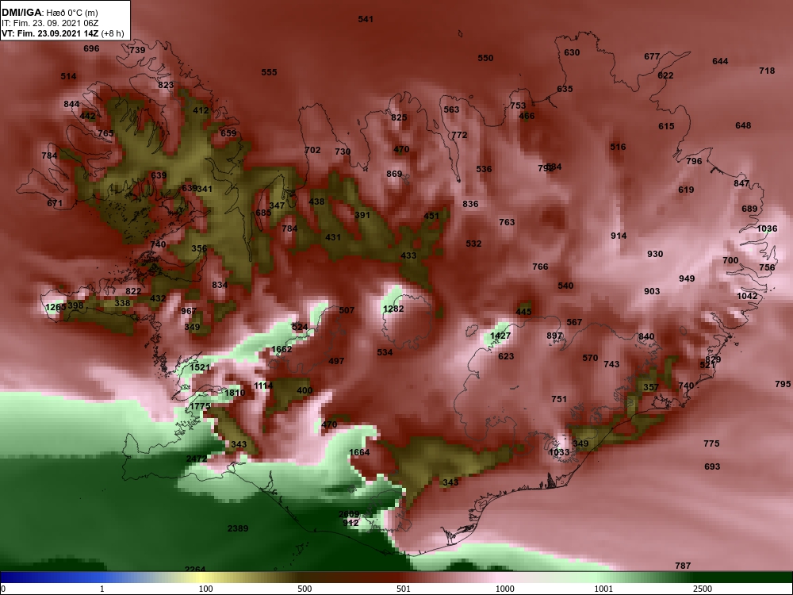Select the initial time line 'IT: Fim. 23. 09. 2021 06Z'
The image size is (793, 595).
point(49,23)
